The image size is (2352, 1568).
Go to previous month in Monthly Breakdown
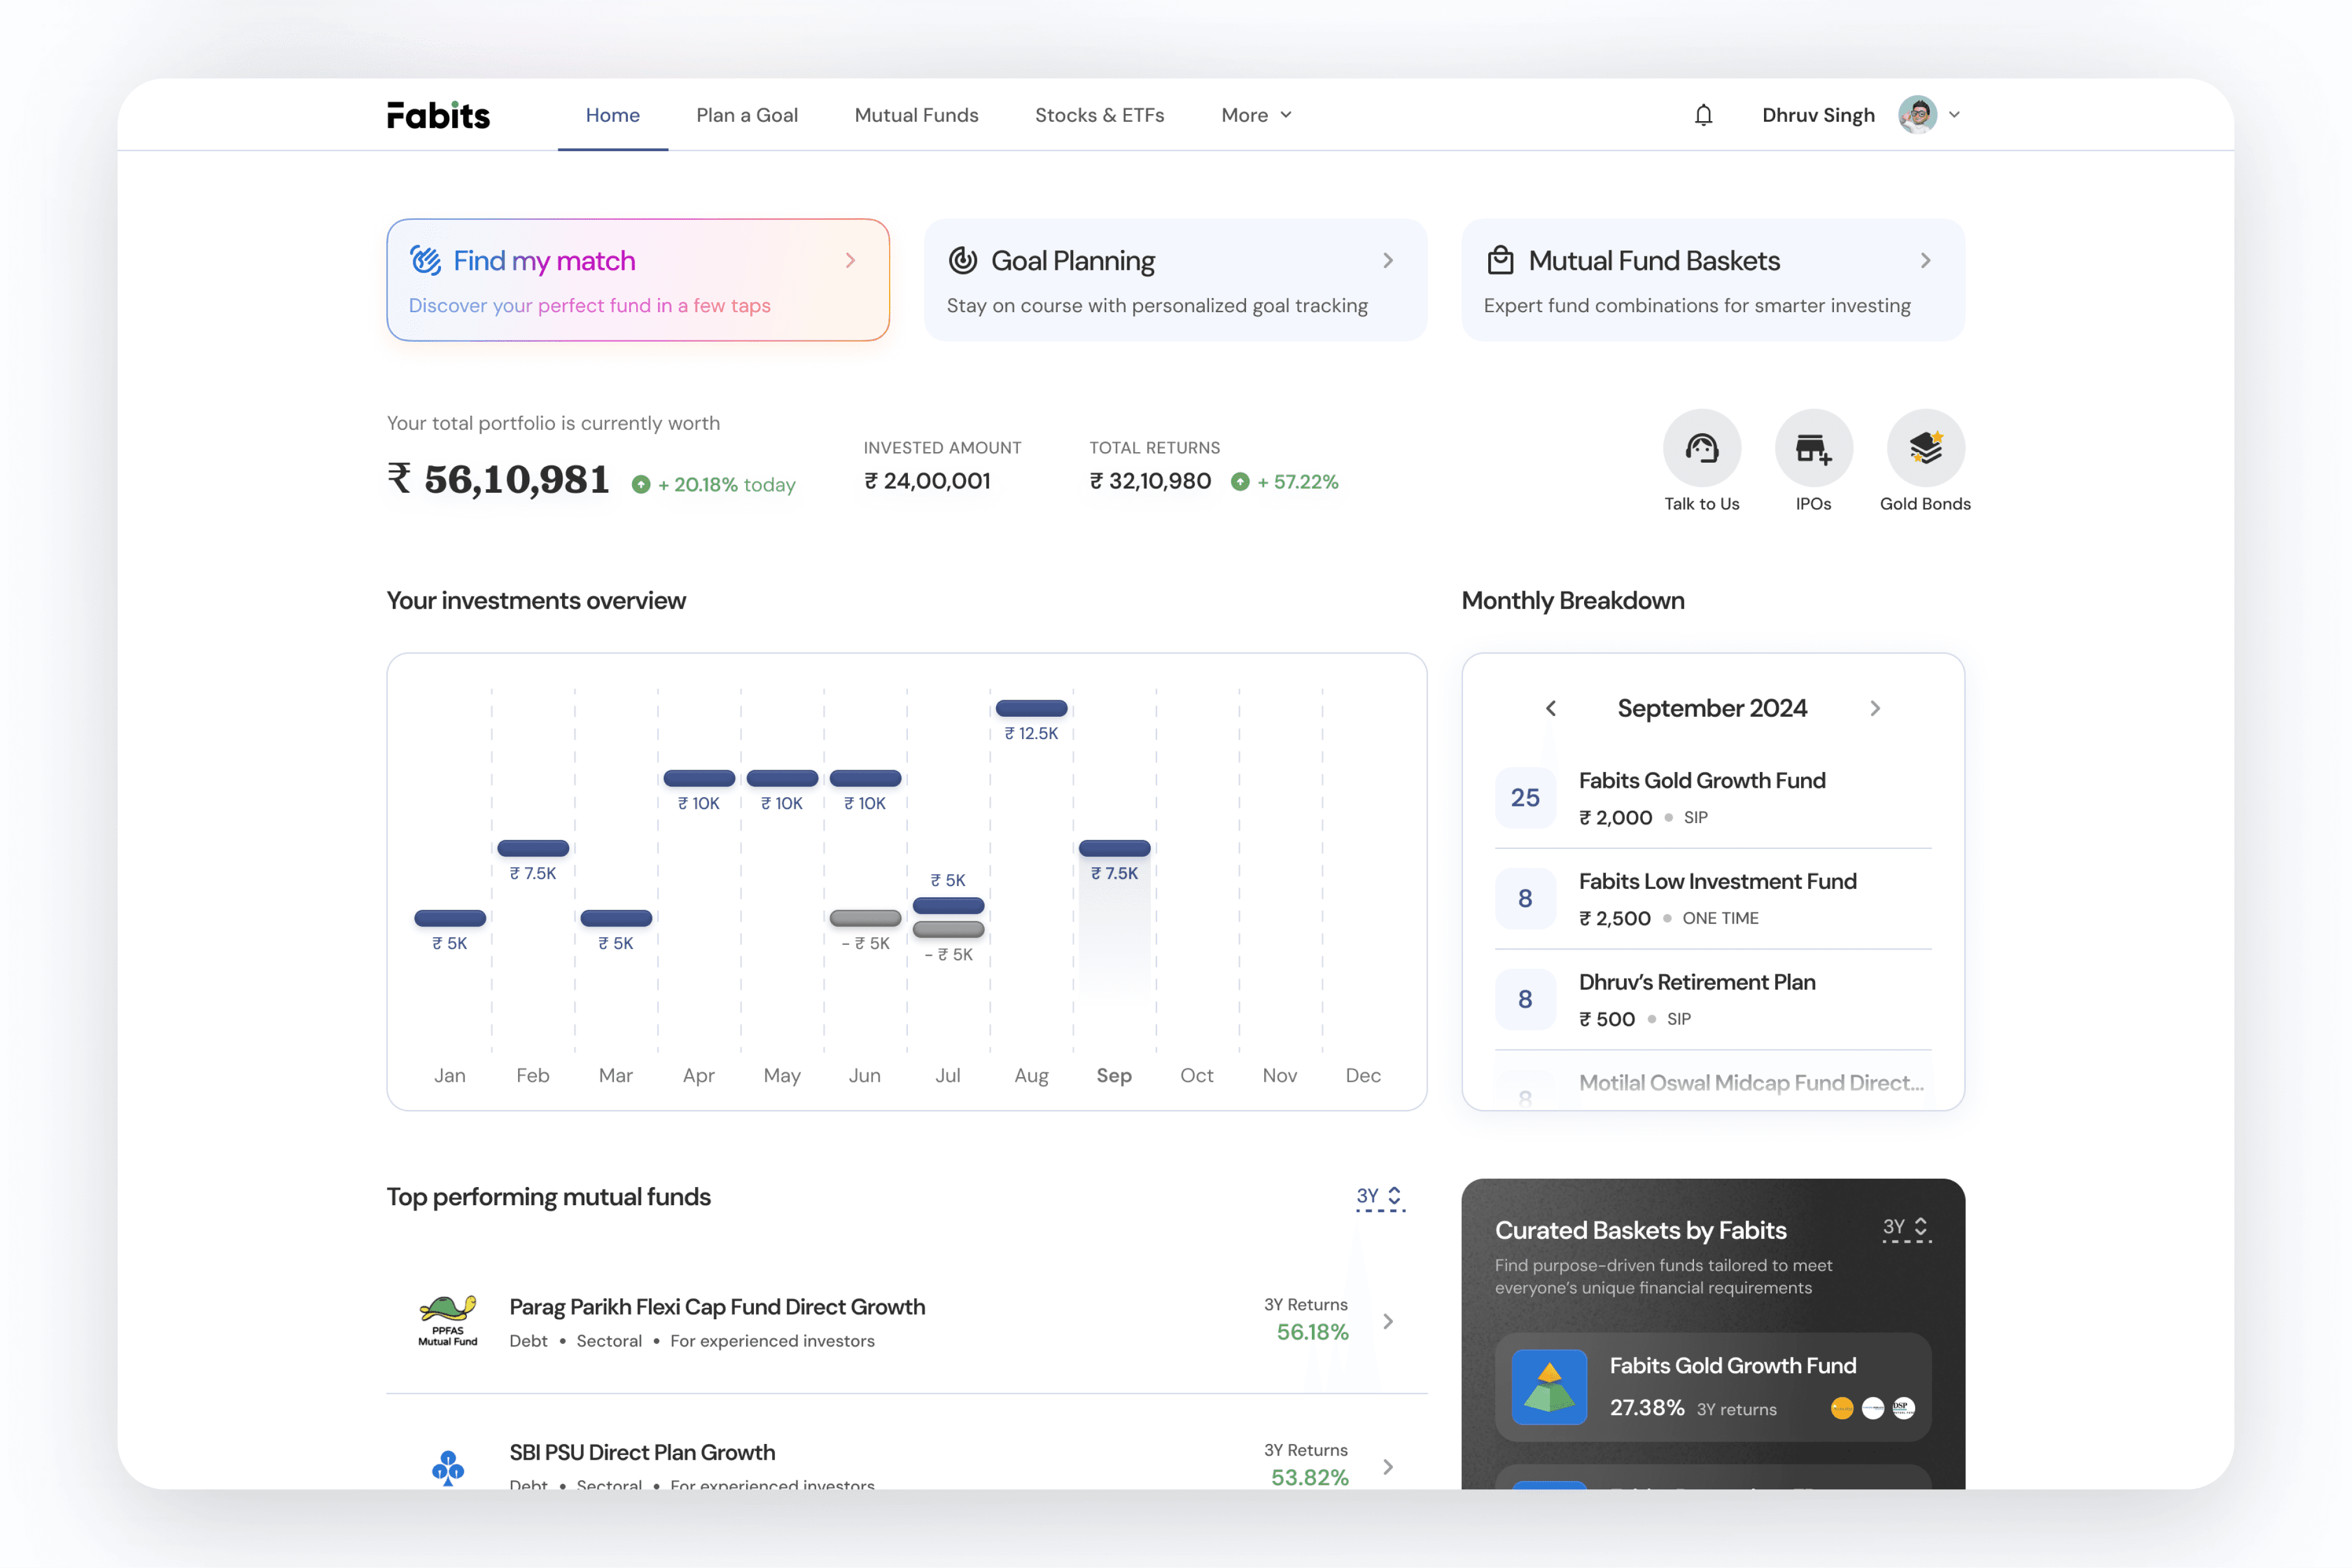point(1551,708)
